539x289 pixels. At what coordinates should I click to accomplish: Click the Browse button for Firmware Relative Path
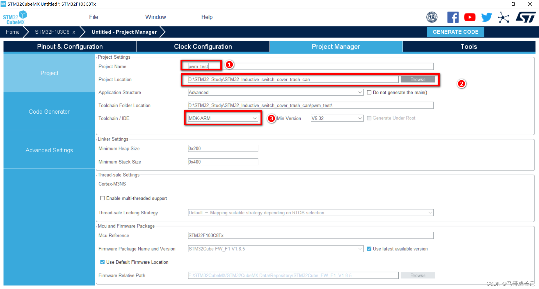[418, 275]
